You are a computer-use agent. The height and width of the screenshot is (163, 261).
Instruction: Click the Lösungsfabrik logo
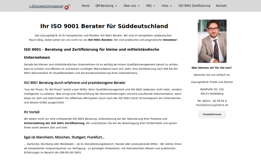pos(50,7)
